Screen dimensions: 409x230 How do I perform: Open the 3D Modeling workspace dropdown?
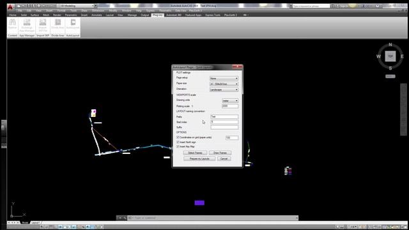[76, 6]
